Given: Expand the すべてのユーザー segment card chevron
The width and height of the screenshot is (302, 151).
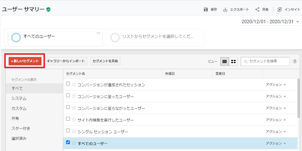Looking at the screenshot, I should click(x=98, y=33).
